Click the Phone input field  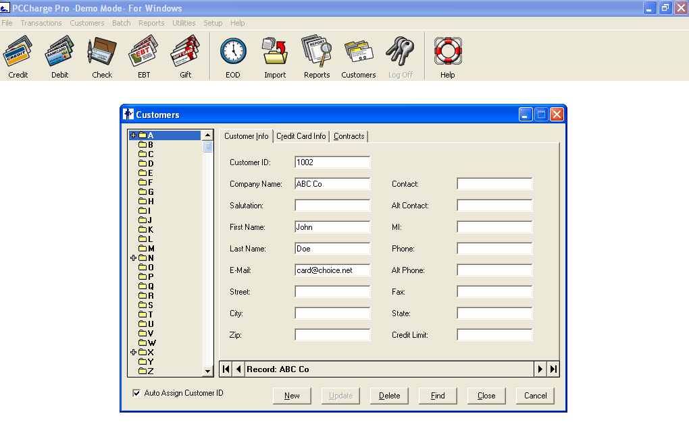pos(494,249)
